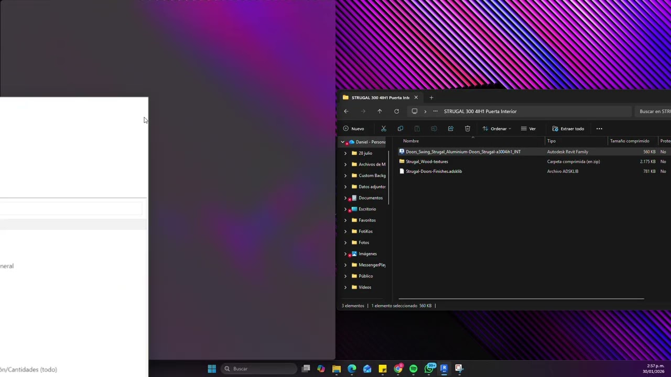
Task: Open the FotiKos folder in sidebar
Action: (365, 231)
